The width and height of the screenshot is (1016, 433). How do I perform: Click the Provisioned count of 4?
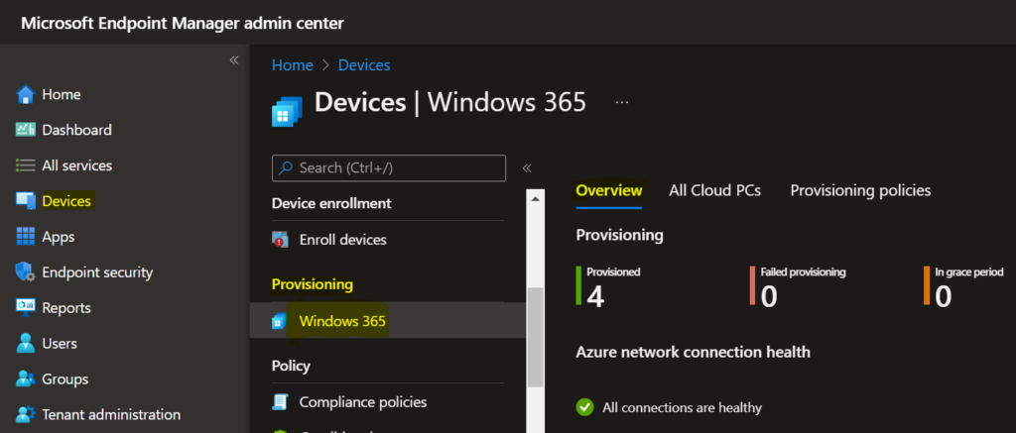[x=595, y=296]
